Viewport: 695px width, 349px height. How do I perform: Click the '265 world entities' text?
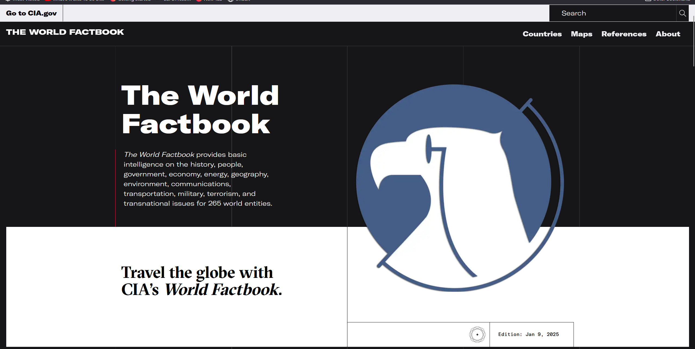click(x=240, y=203)
